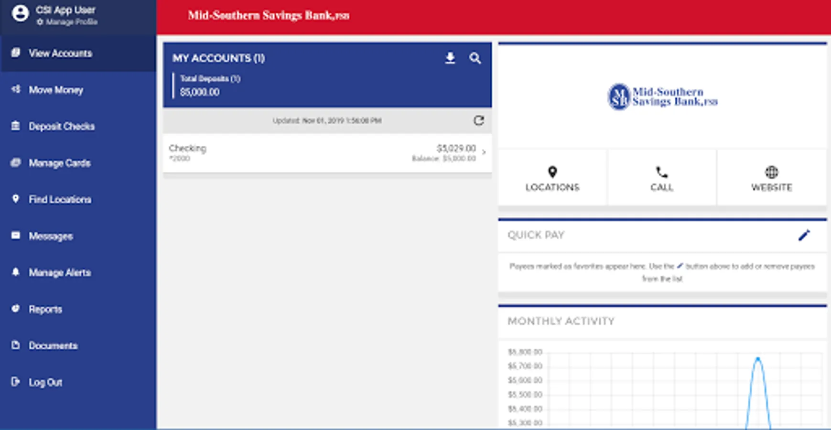
Task: Click the Deposit Checks icon
Action: (16, 126)
